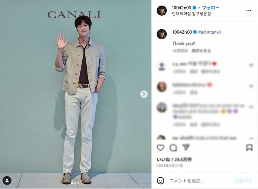The width and height of the screenshot is (258, 189).
Task: Open 10042n00 profile avatar in header
Action: point(162,11)
